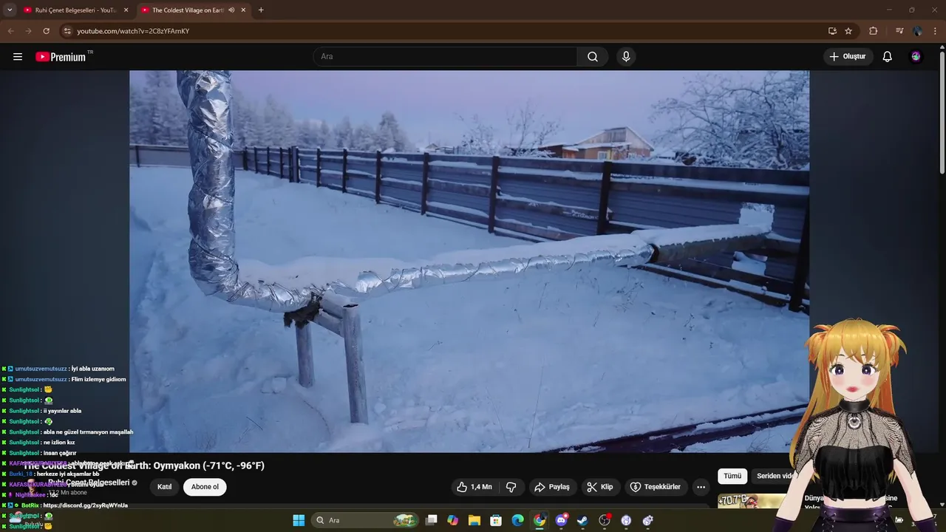Click chat message 'İyi abla uzanıom'
Image resolution: width=946 pixels, height=532 pixels.
click(92, 369)
